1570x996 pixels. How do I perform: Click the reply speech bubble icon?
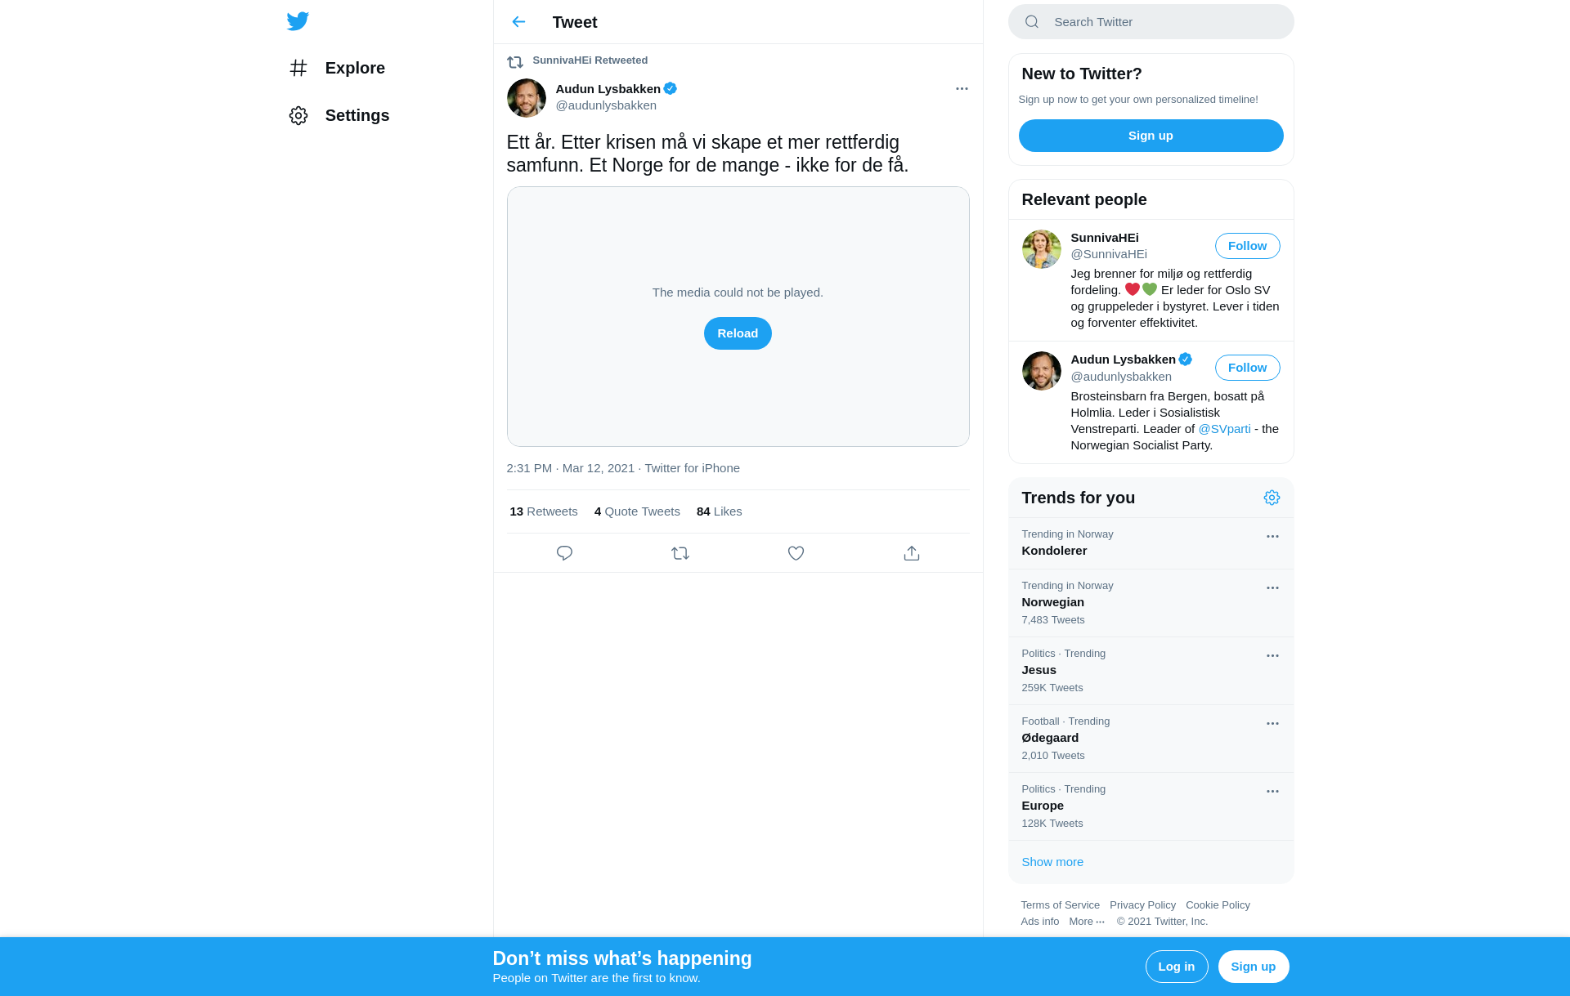[564, 553]
